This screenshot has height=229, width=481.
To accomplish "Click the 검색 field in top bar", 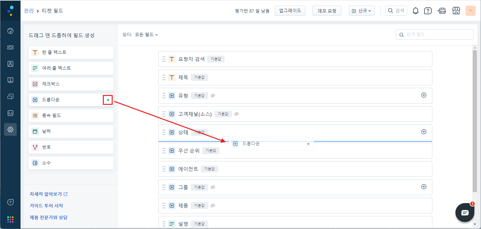I will click(396, 11).
